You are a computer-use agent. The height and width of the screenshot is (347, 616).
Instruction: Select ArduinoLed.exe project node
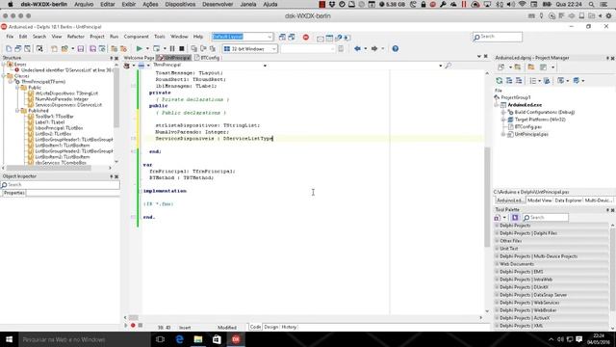tap(525, 105)
